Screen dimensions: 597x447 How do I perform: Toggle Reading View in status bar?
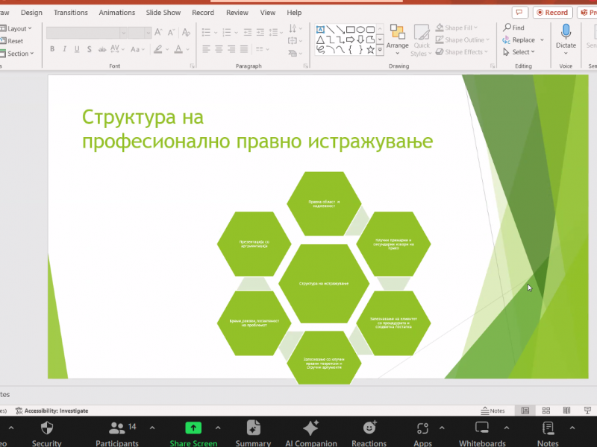click(566, 410)
